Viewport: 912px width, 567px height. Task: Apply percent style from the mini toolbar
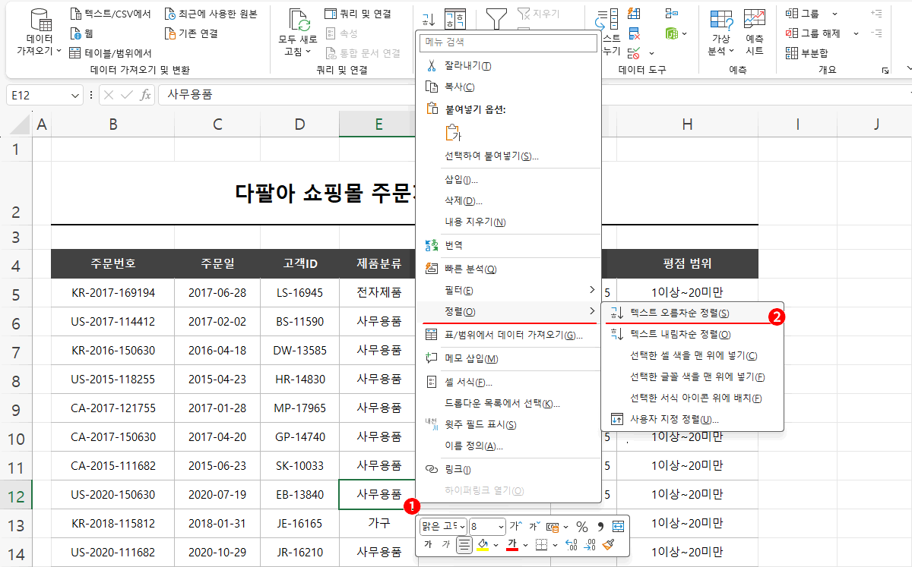tap(582, 526)
